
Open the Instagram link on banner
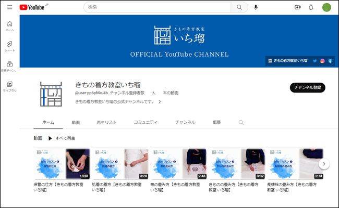pyautogui.click(x=322, y=61)
